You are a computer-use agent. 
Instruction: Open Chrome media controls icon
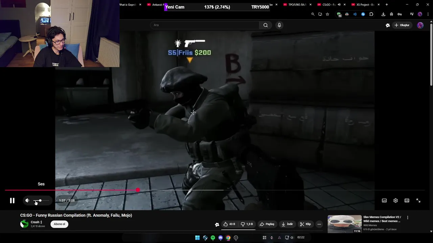[x=412, y=14]
